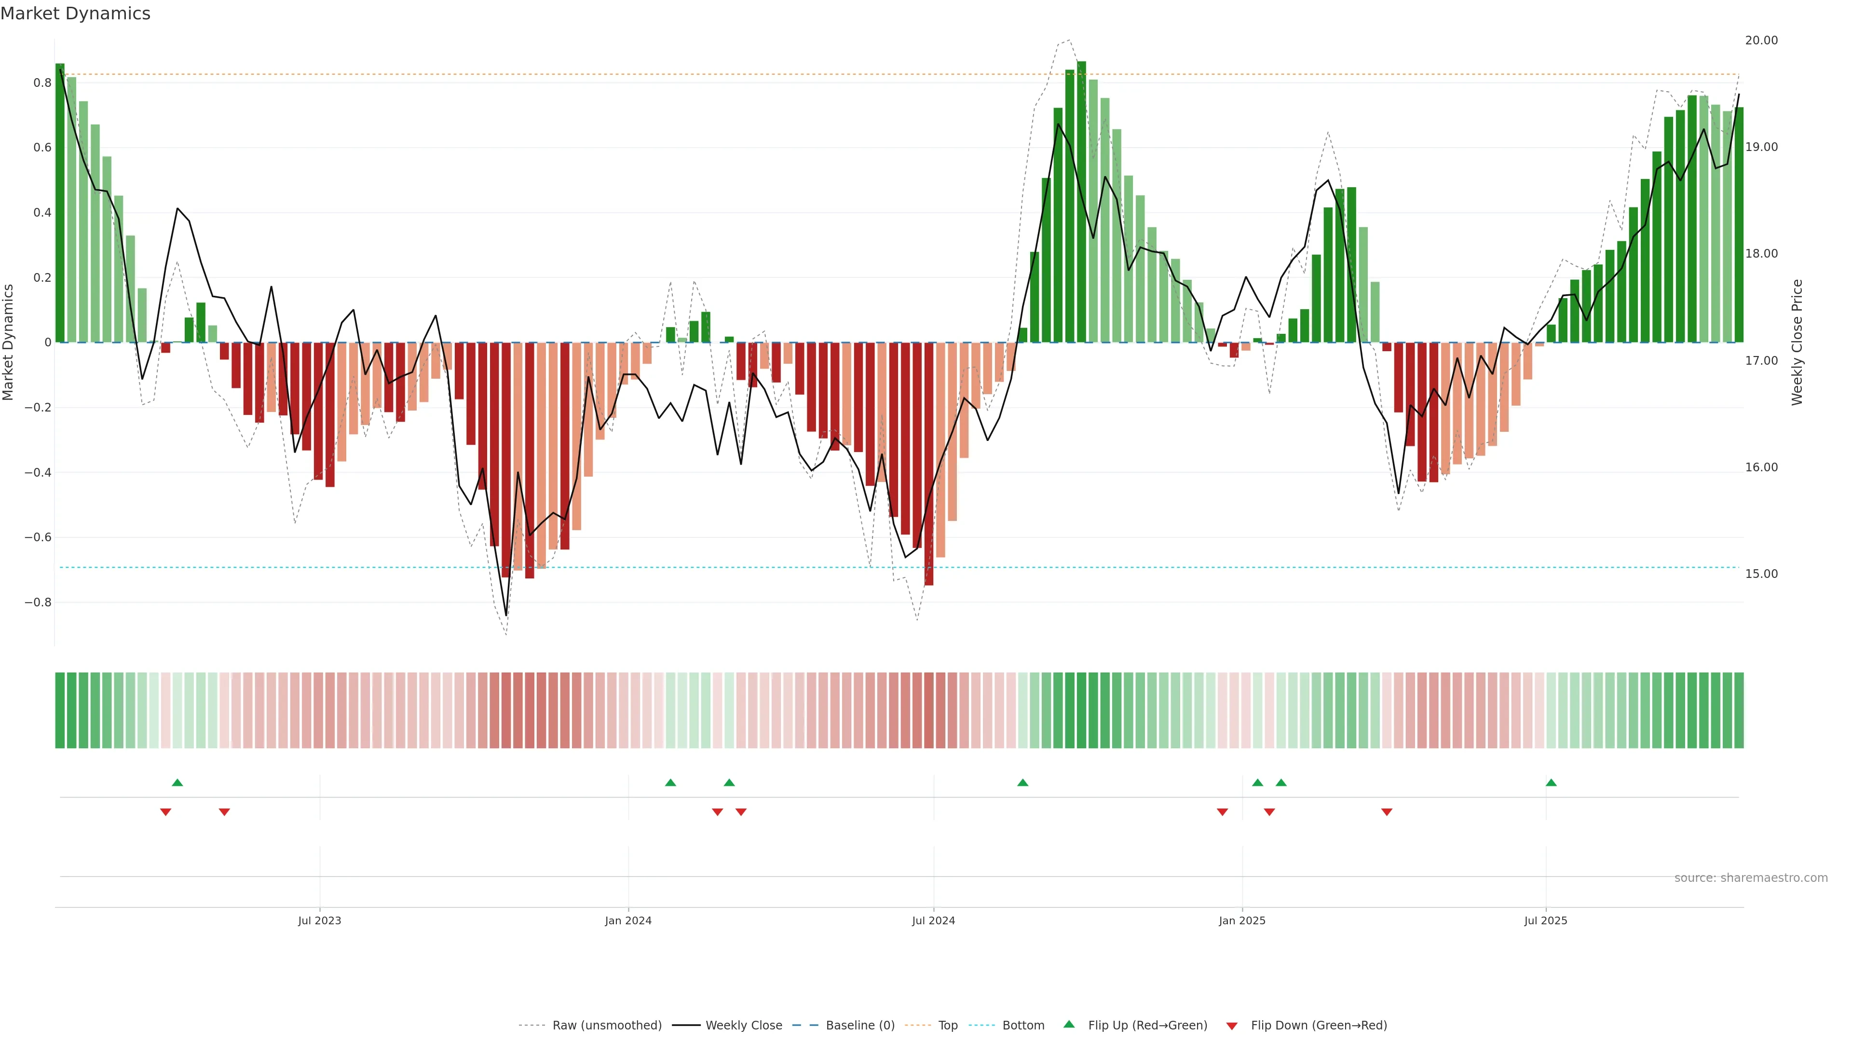
Task: Toggle the Baseline (0) legend entry
Action: click(860, 1026)
